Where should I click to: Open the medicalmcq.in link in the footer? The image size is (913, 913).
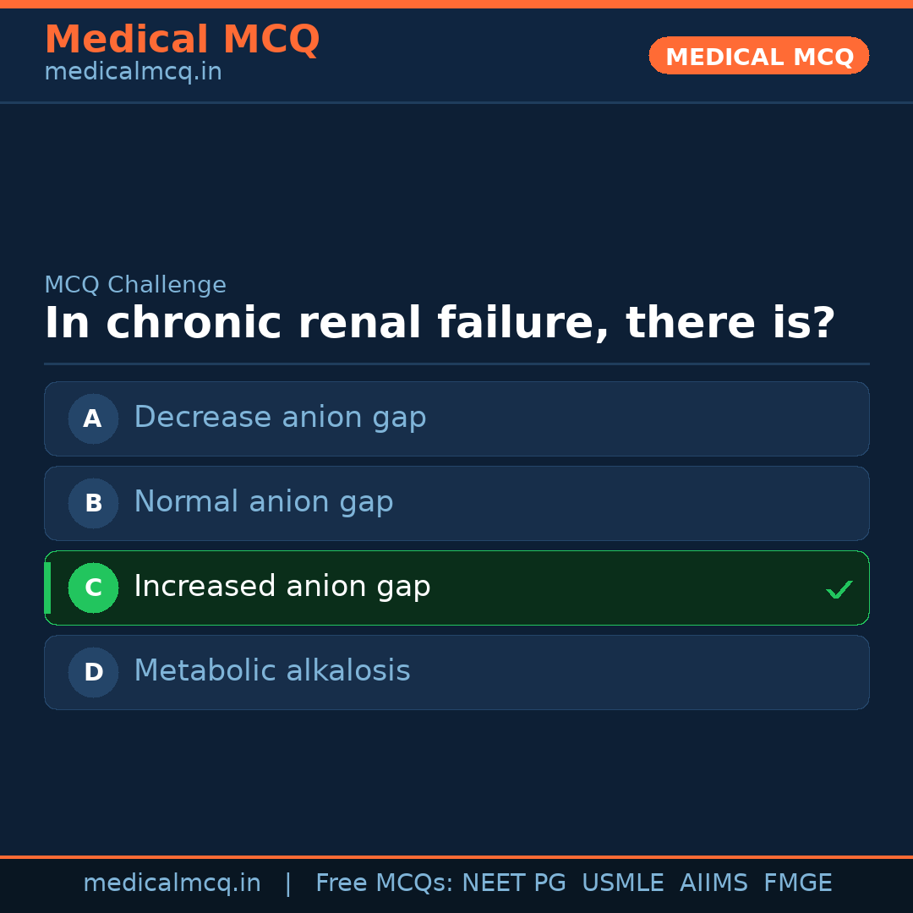[172, 883]
